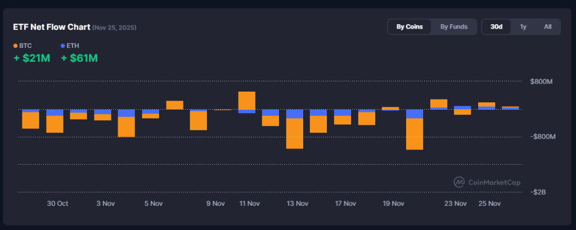Click the orange BTC legend dot

click(x=15, y=45)
